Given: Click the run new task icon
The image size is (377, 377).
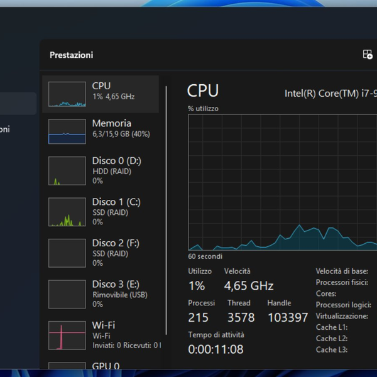Looking at the screenshot, I should point(368,55).
